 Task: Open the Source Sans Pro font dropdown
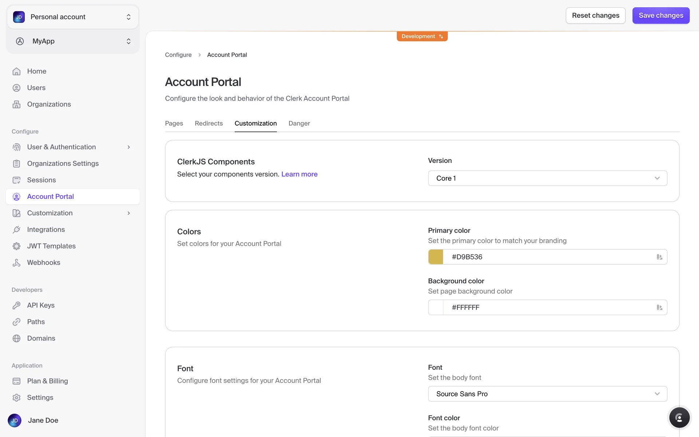[x=547, y=394]
